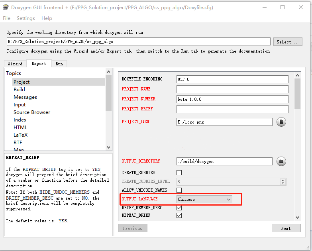Image resolution: width=312 pixels, height=251 pixels.
Task: Uncheck the BRIEF_MEMBER_DESC checkbox
Action: pos(179,208)
